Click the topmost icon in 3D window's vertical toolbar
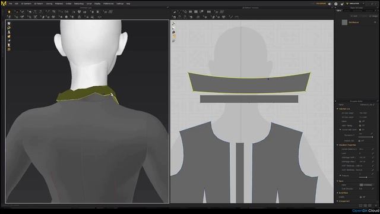The image size is (380, 214). [9, 24]
